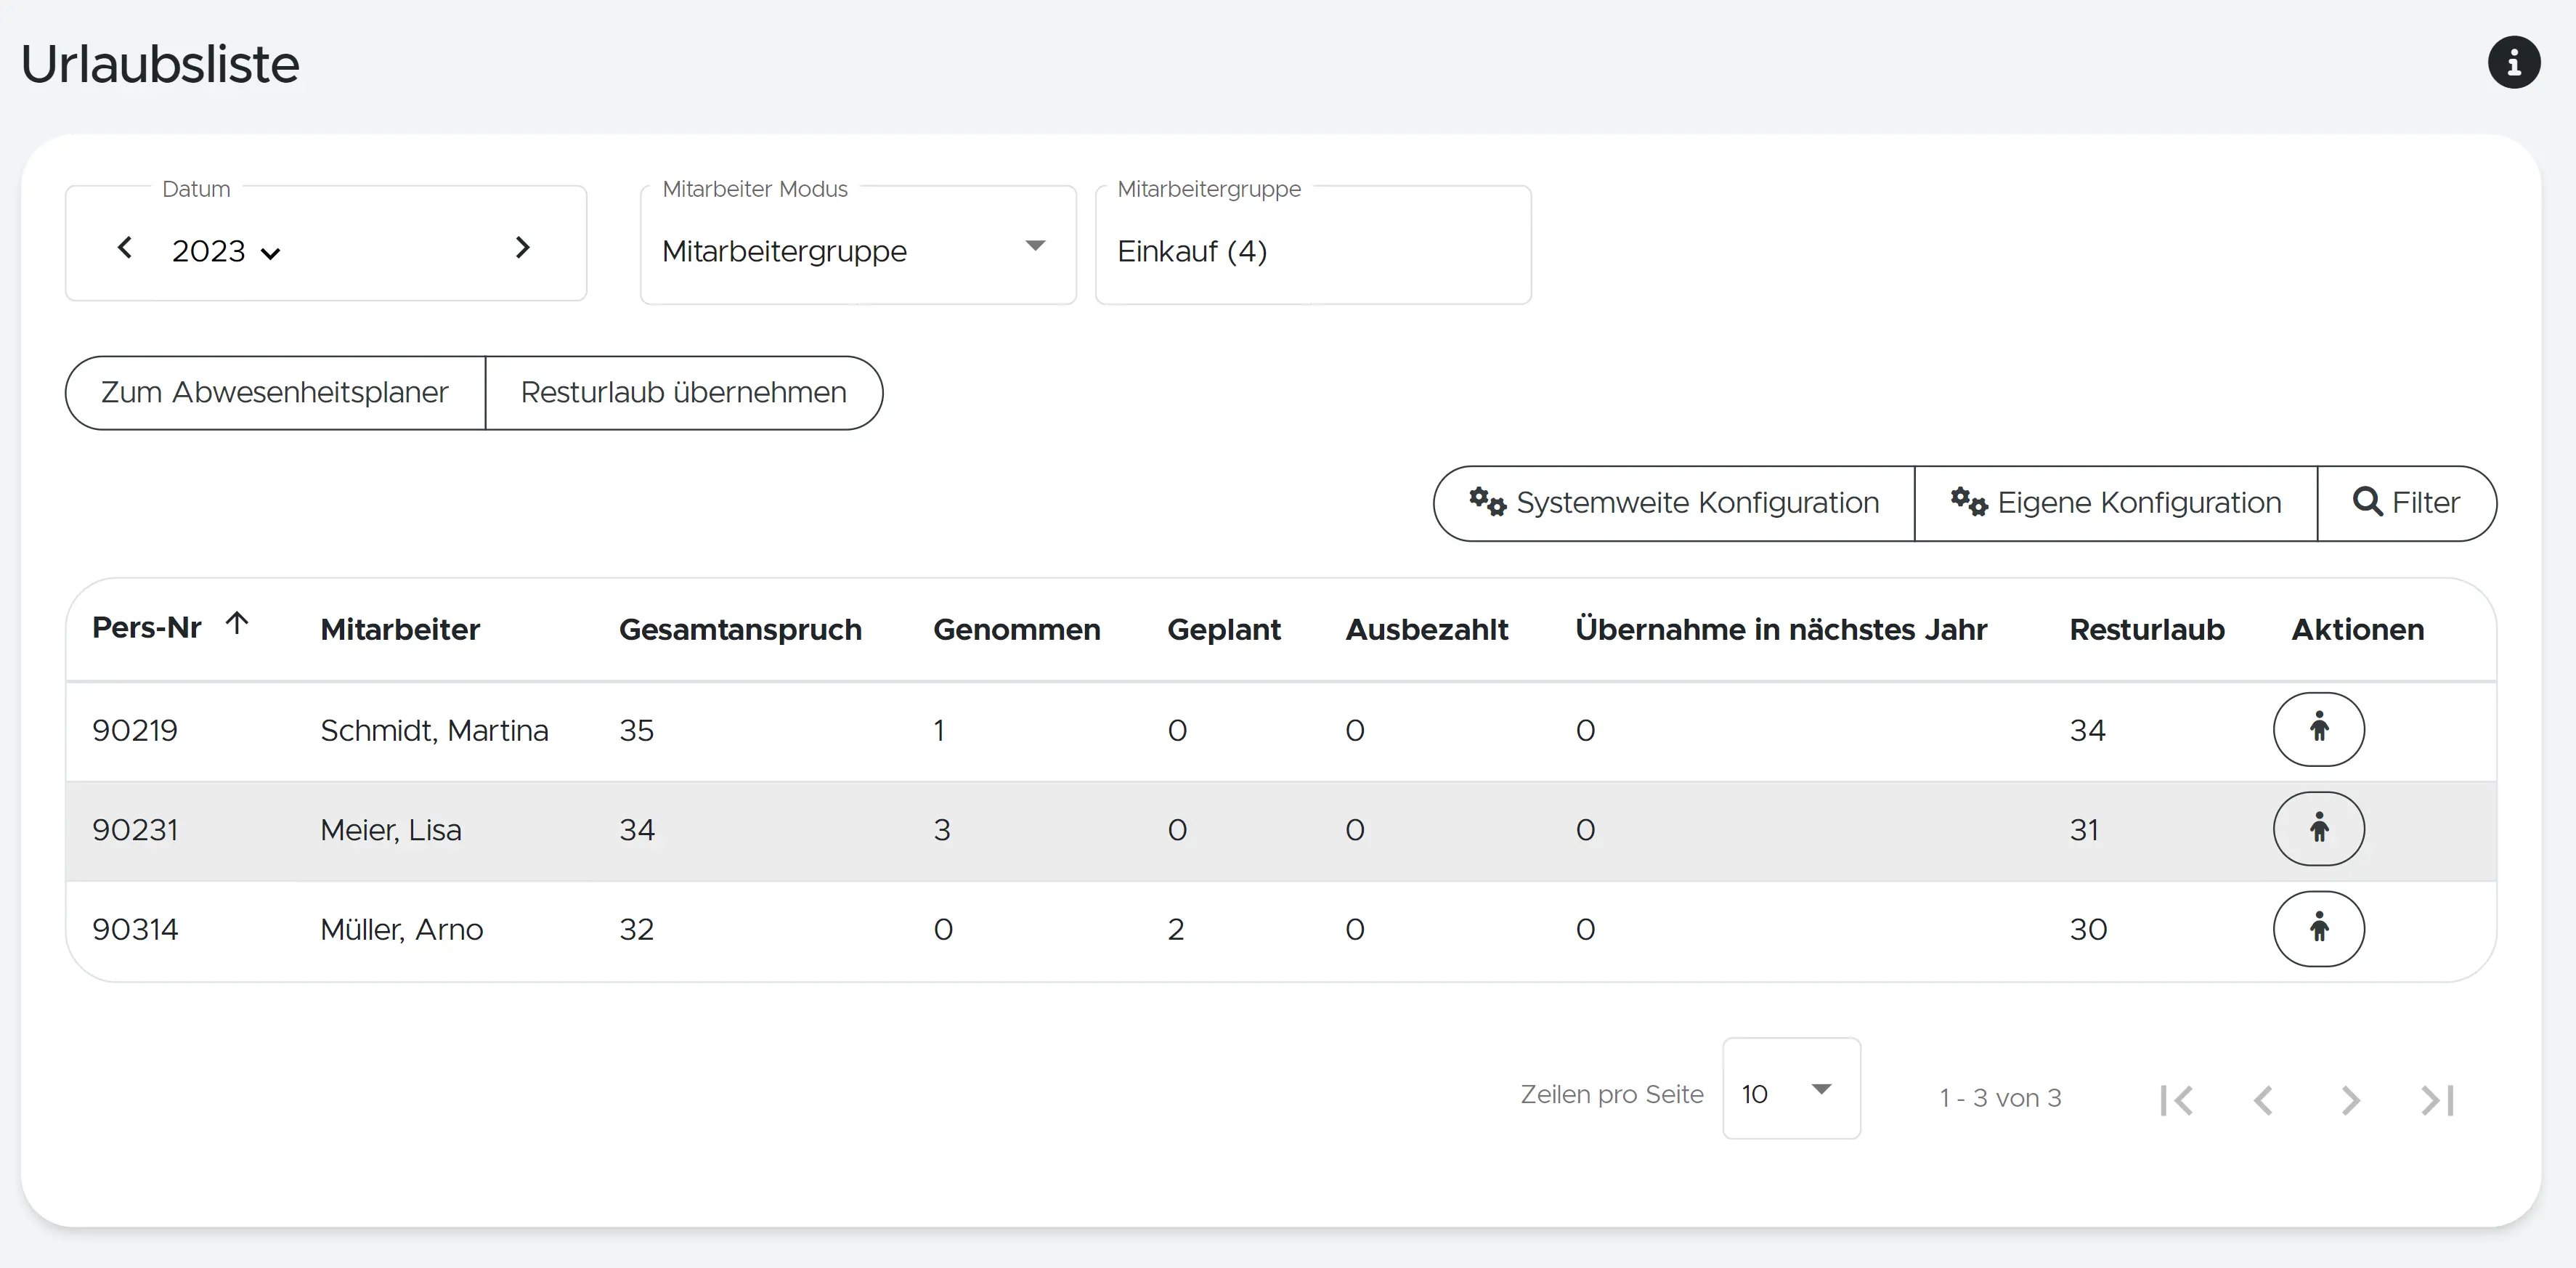Click Resturlaub übernehmen button
This screenshot has height=1268, width=2576.
click(684, 393)
